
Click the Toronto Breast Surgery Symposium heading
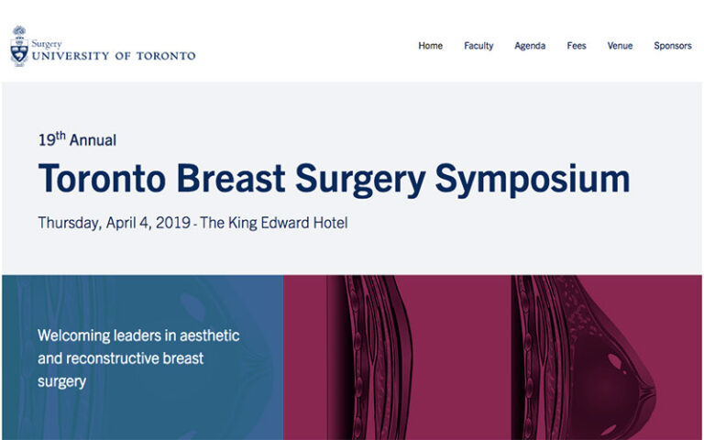(x=334, y=179)
